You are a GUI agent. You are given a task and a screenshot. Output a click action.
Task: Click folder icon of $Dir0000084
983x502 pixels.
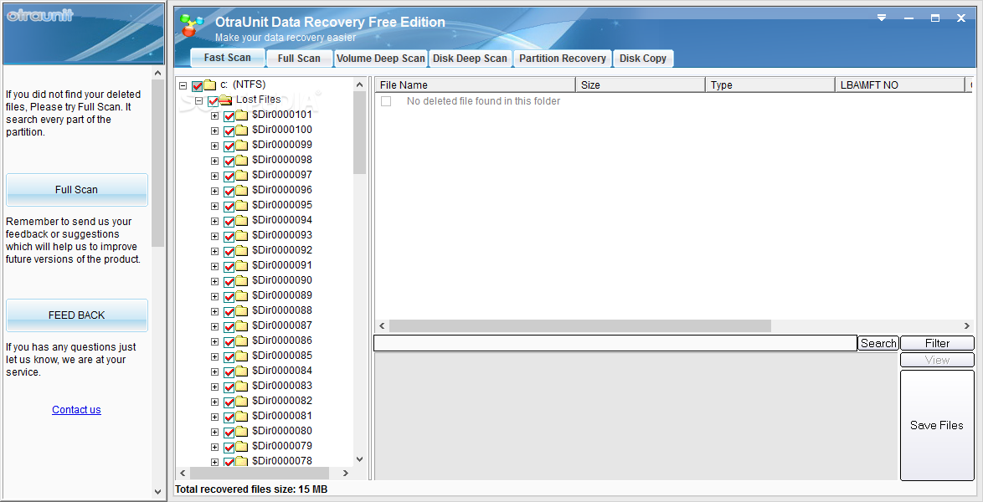[x=242, y=371]
